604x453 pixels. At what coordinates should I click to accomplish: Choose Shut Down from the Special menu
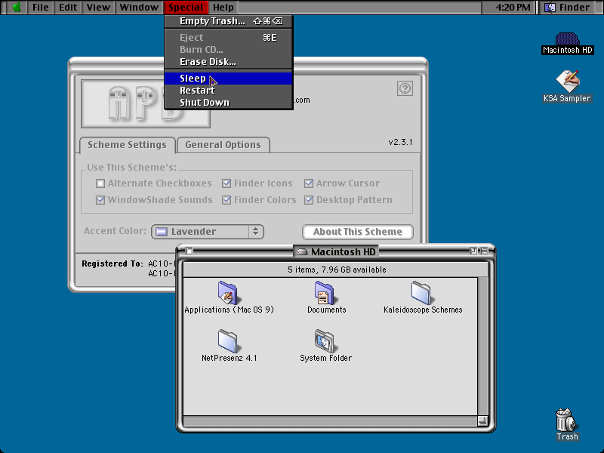(x=229, y=103)
